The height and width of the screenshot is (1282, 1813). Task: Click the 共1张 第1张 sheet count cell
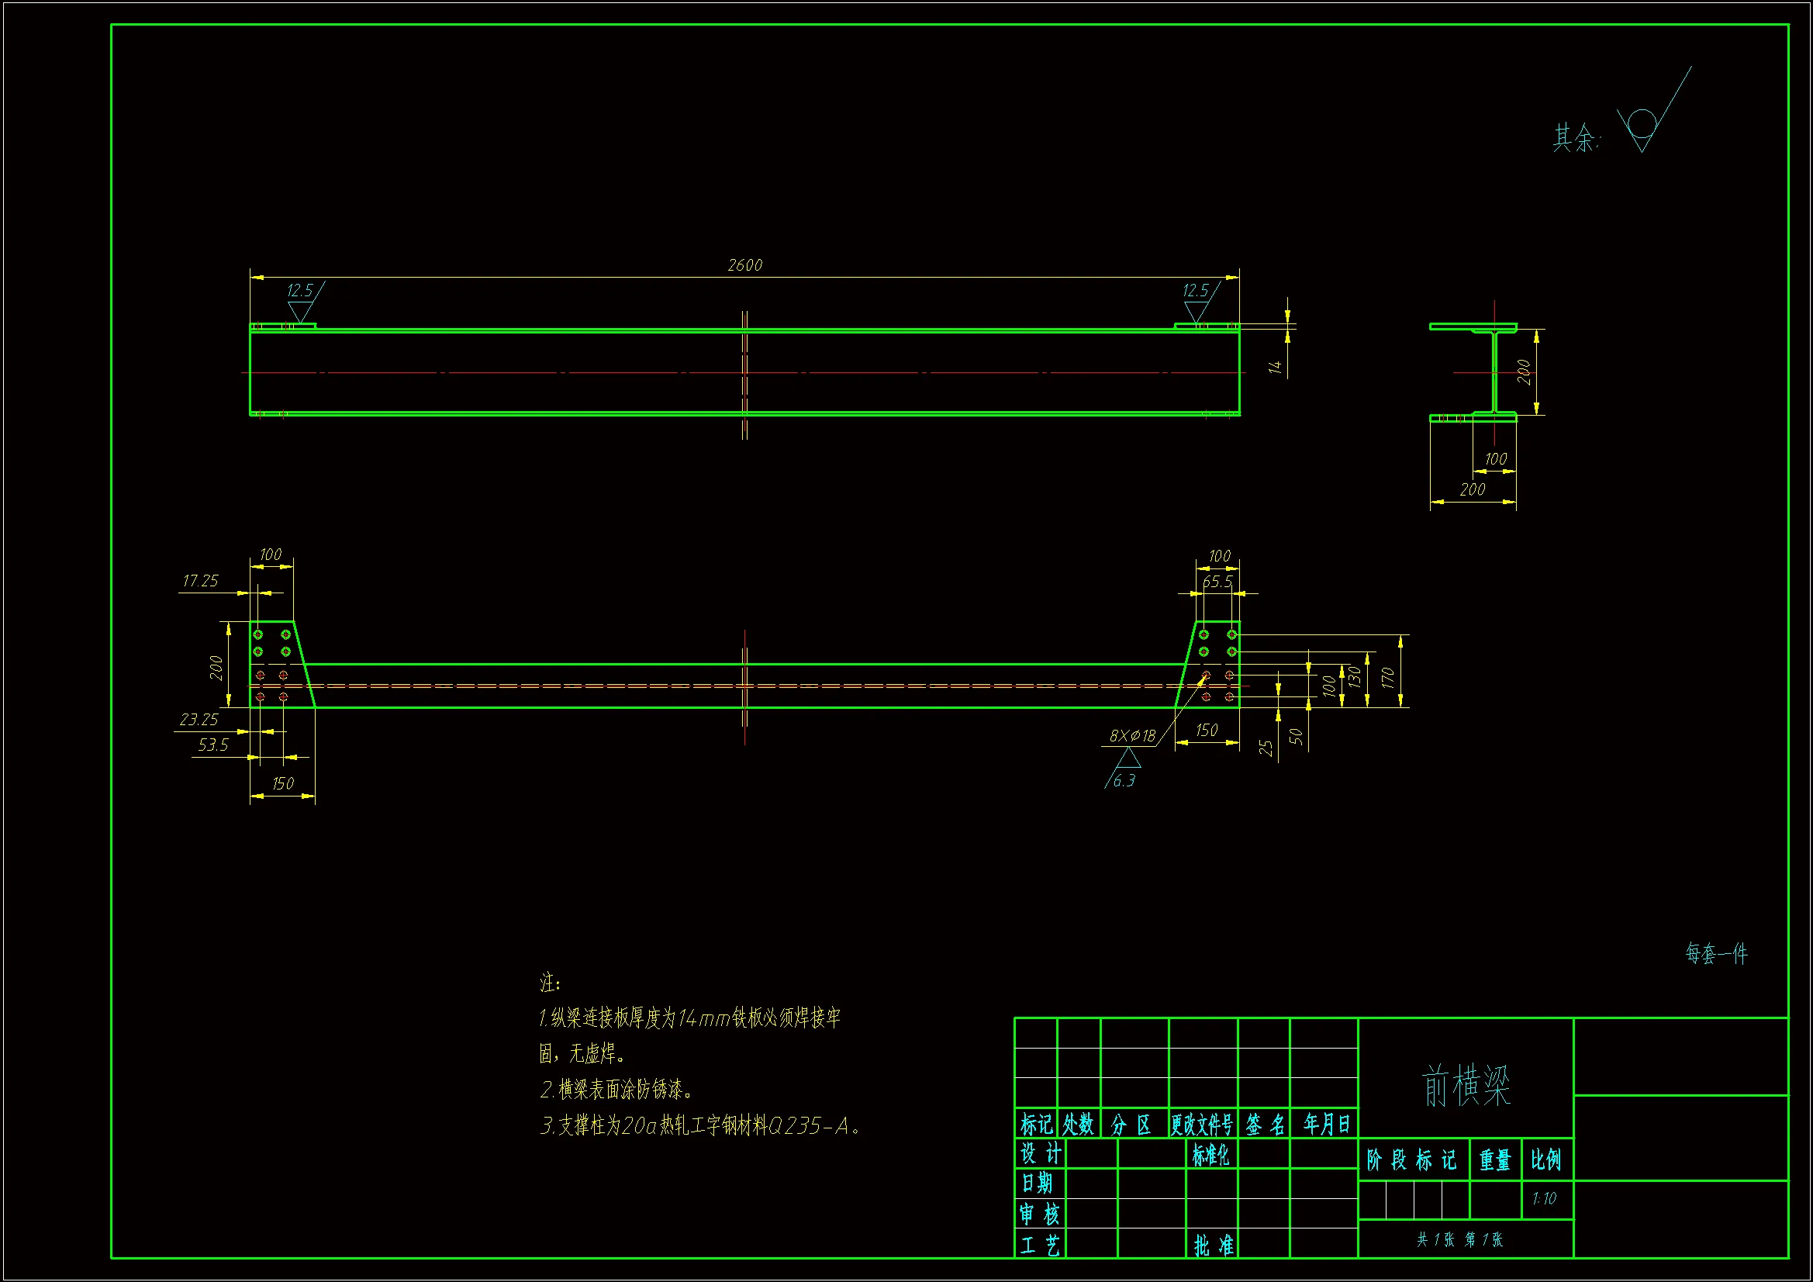tap(1459, 1240)
